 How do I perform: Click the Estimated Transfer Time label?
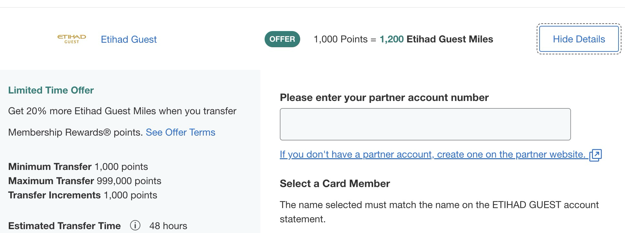(x=64, y=226)
